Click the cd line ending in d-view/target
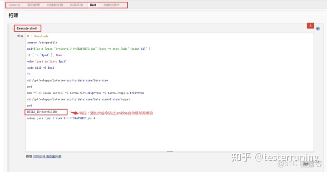Screen dimensions: 327x172 (x=79, y=99)
